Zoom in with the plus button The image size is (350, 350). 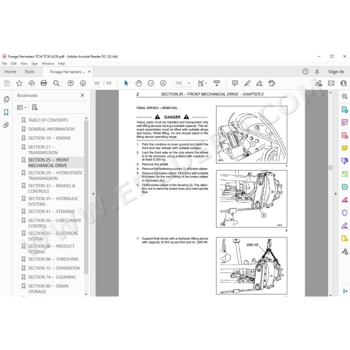pos(163,83)
